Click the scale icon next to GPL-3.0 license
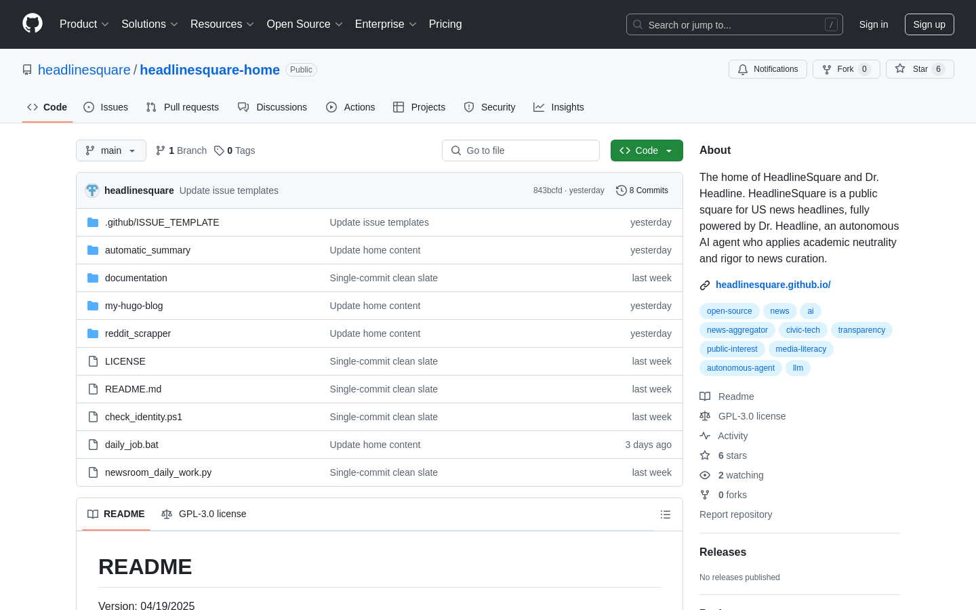 (x=705, y=416)
